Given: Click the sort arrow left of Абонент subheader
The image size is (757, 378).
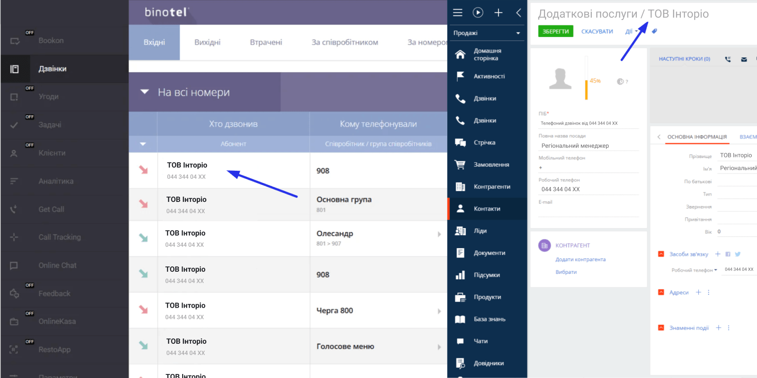Looking at the screenshot, I should tap(143, 144).
